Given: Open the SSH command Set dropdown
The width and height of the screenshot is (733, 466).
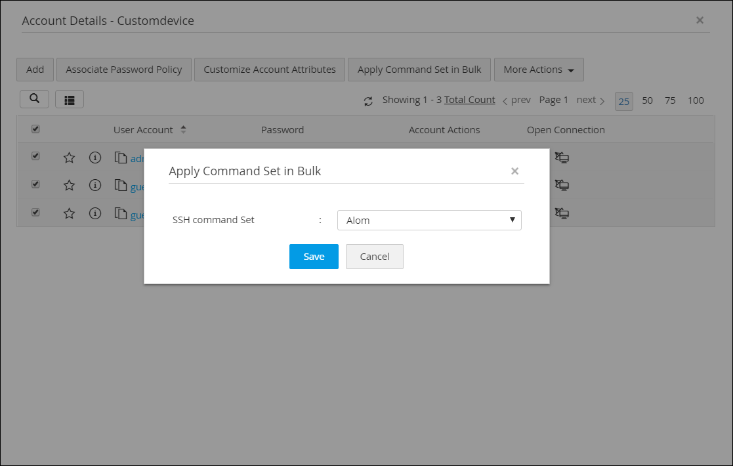Looking at the screenshot, I should click(429, 220).
